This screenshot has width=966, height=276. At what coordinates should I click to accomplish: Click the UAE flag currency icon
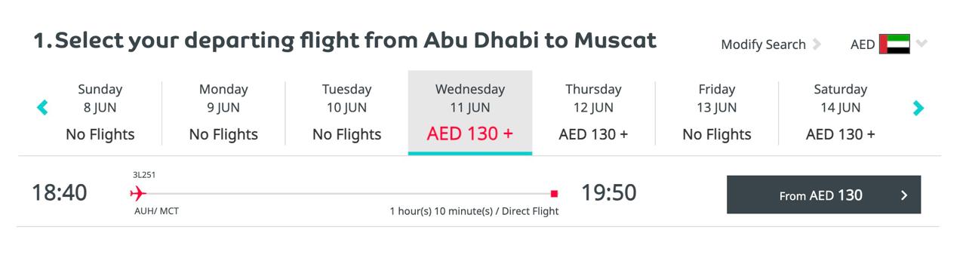click(894, 44)
